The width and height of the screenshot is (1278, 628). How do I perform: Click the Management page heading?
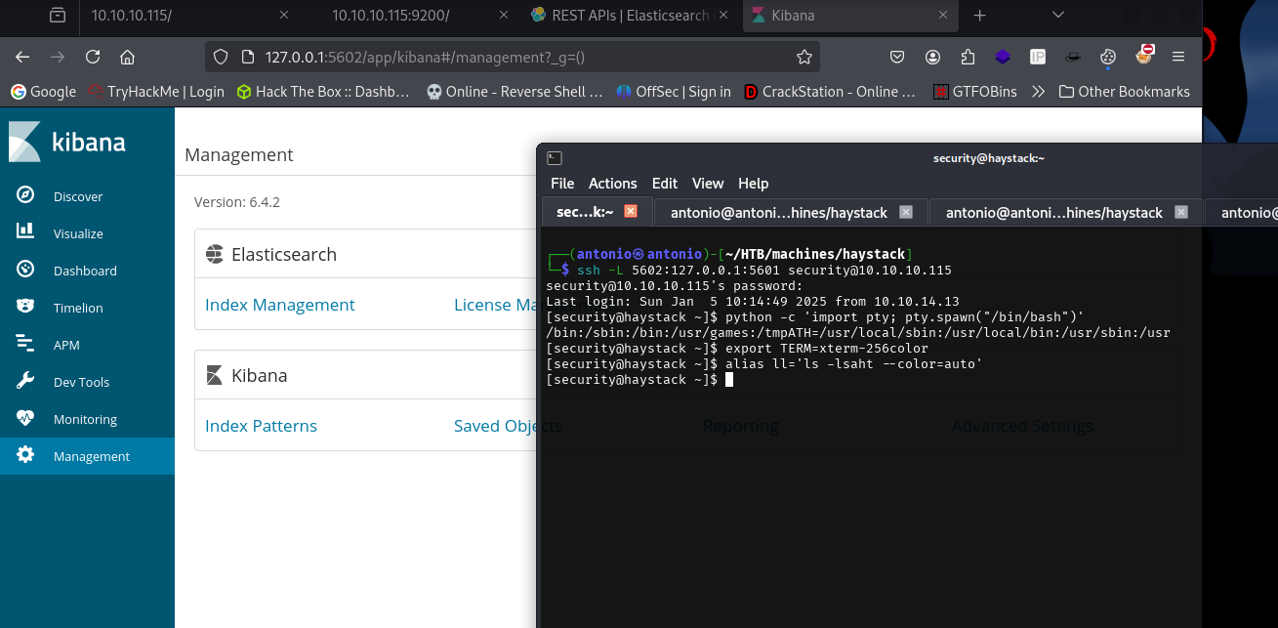pos(239,154)
